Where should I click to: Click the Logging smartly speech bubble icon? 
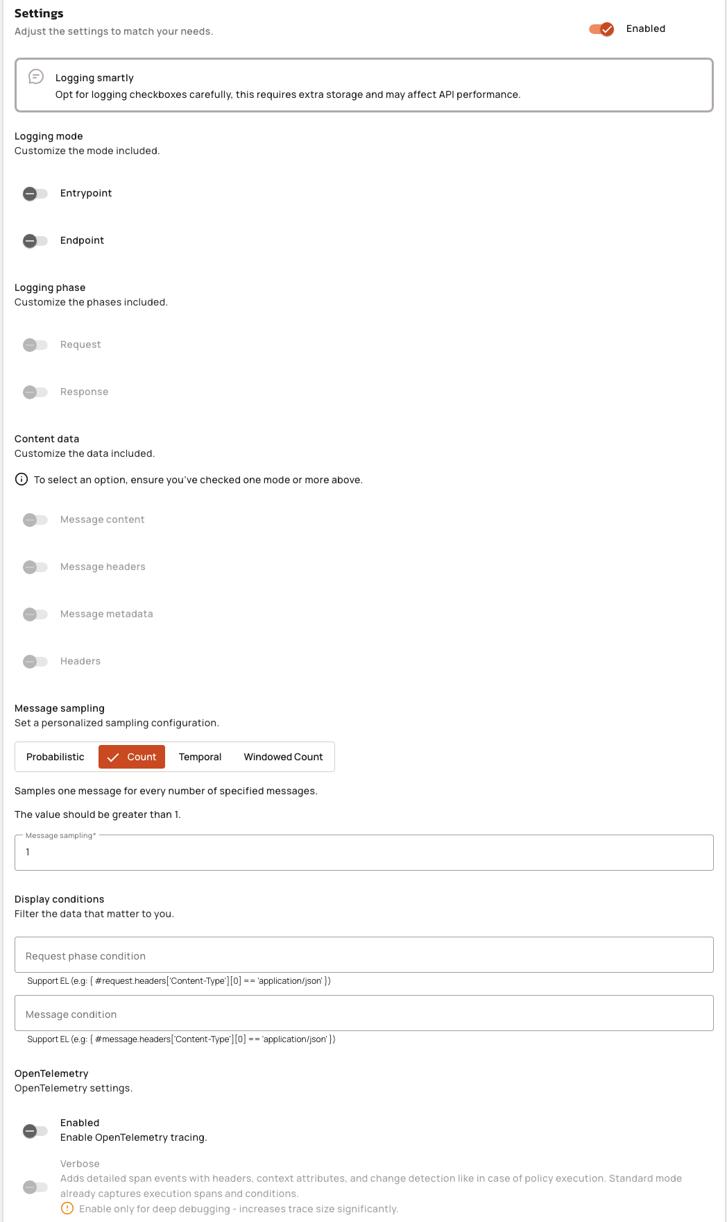coord(36,77)
